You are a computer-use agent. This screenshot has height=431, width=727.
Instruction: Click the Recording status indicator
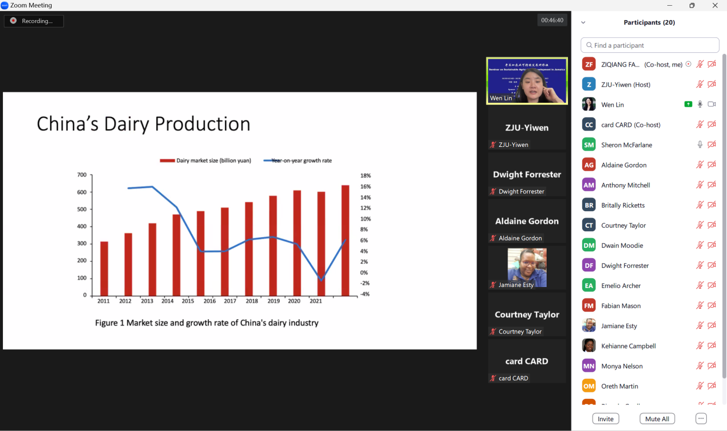34,21
